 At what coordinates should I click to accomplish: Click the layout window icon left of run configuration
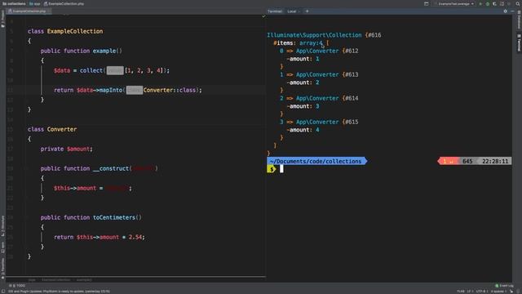426,3
